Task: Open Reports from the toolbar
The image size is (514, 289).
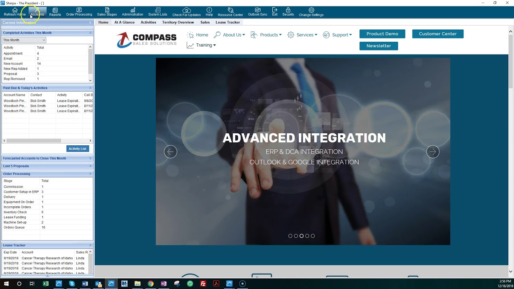Action: 55,12
